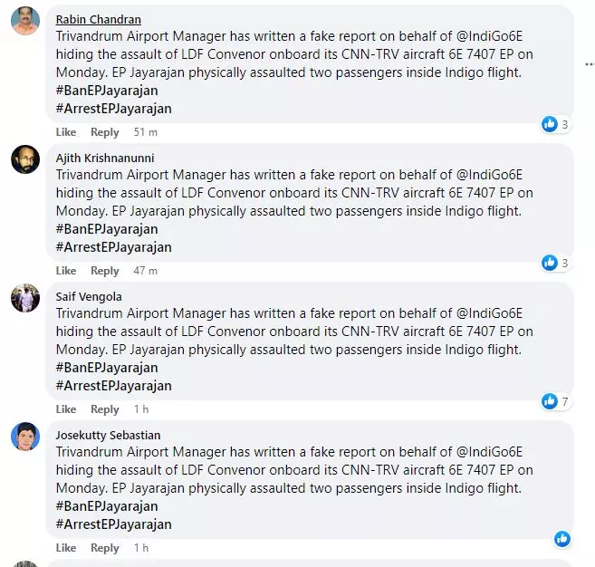Like Saif Vengola's comment
This screenshot has width=595, height=567.
(x=66, y=409)
